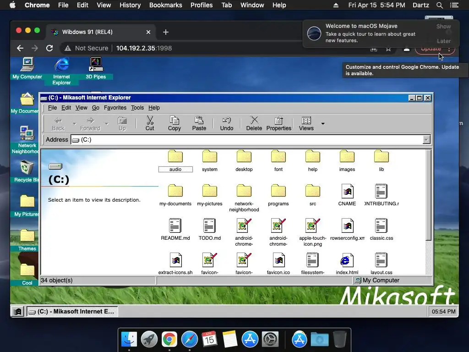Open Internet Explorer desktop icon
Screen dimensions: 469x352
point(62,71)
